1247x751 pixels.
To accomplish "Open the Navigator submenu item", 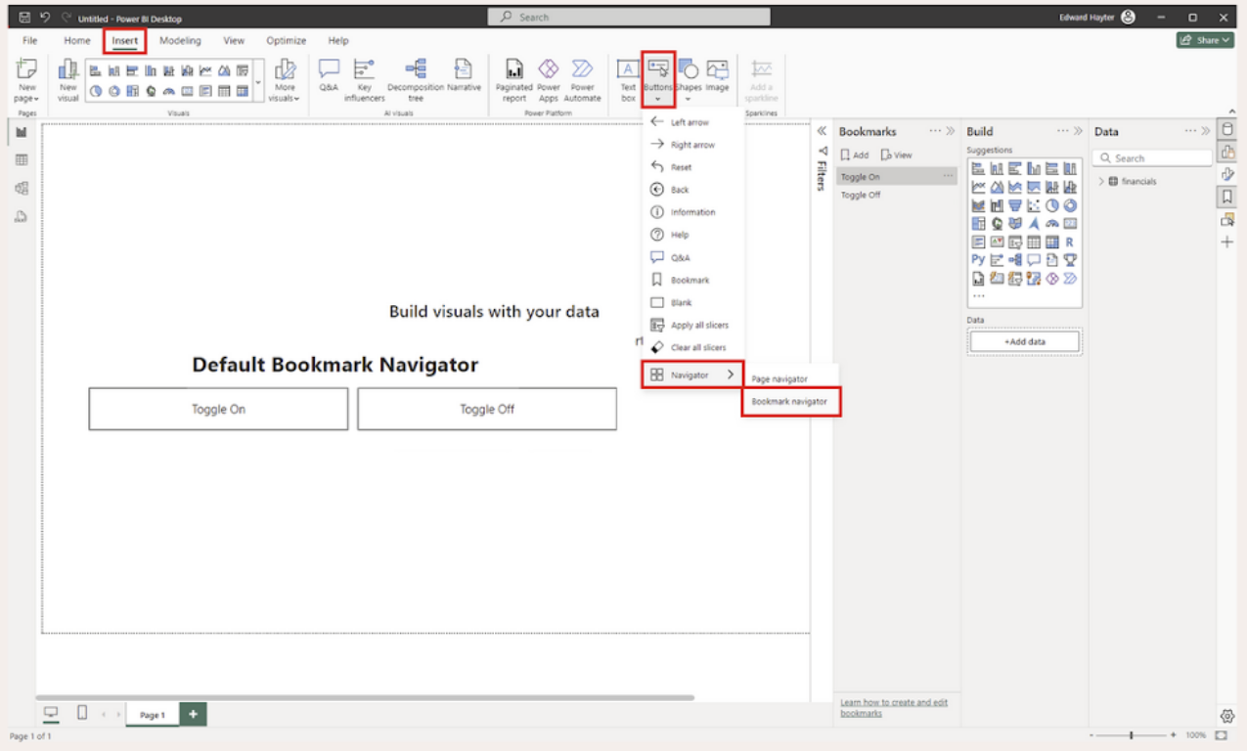I will (691, 375).
